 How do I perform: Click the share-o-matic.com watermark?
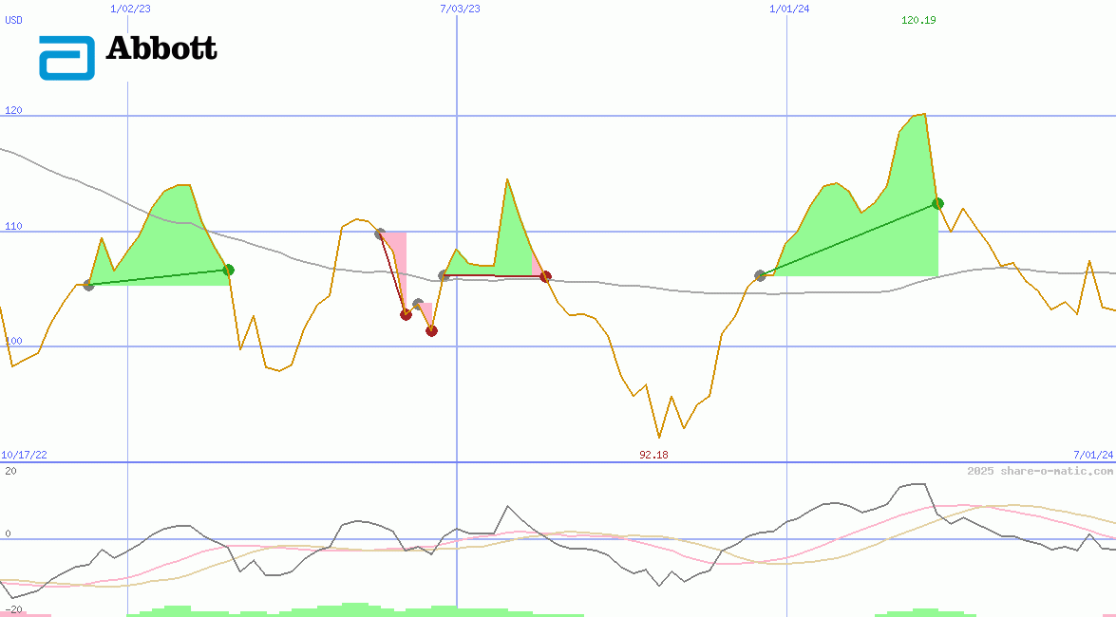coord(1040,471)
